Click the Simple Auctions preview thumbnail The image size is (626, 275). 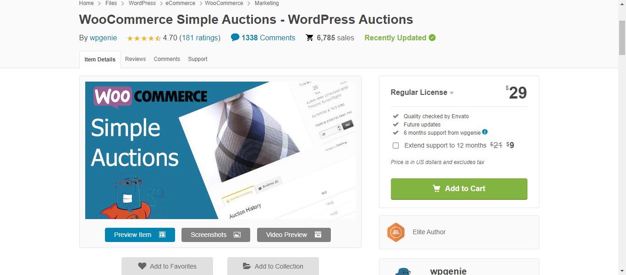click(x=220, y=150)
